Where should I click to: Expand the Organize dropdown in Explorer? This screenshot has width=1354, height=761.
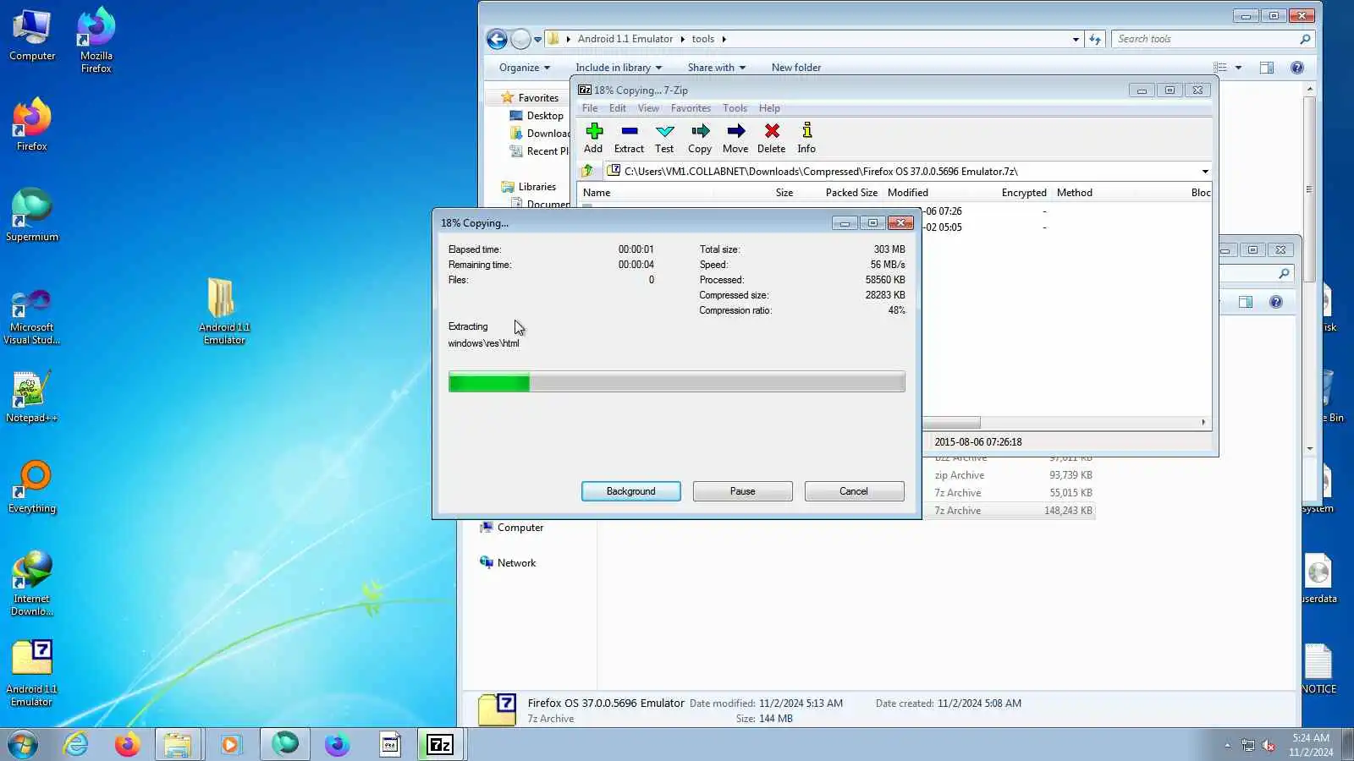pyautogui.click(x=524, y=68)
